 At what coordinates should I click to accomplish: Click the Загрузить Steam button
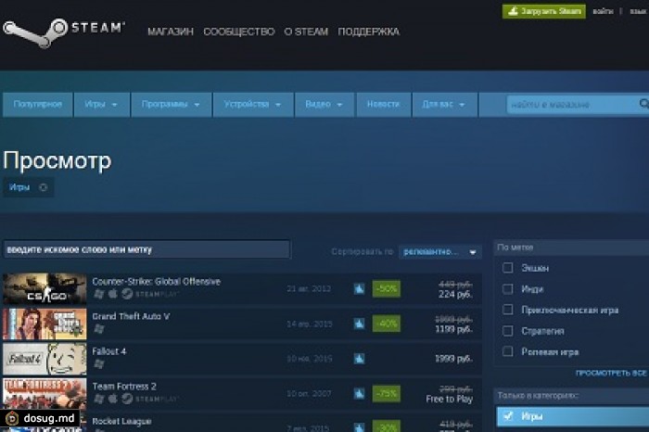point(544,11)
